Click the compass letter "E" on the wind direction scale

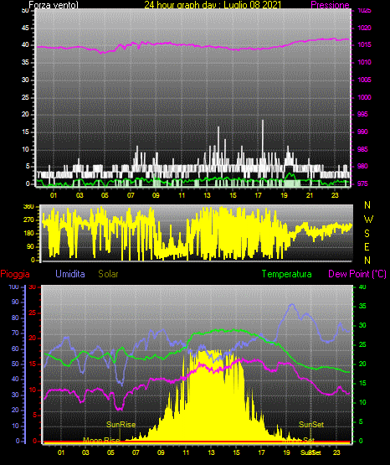[367, 246]
